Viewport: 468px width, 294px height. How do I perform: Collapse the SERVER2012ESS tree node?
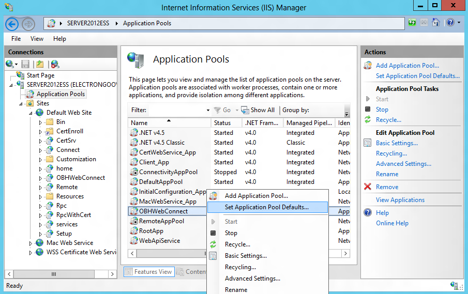(x=11, y=85)
